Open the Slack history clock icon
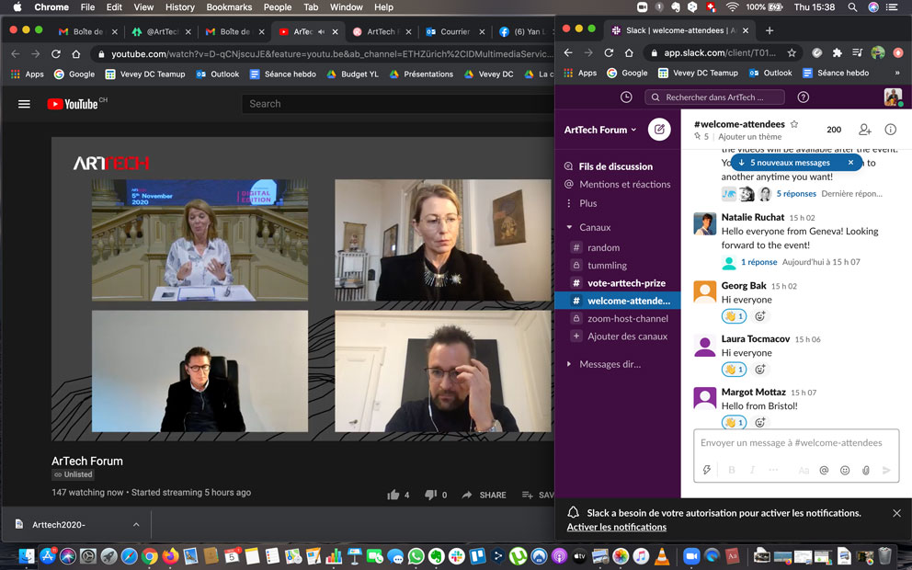The height and width of the screenshot is (570, 912). coord(626,97)
